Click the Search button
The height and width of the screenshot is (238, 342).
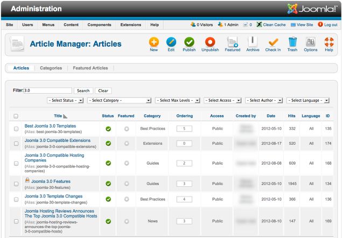pos(83,90)
